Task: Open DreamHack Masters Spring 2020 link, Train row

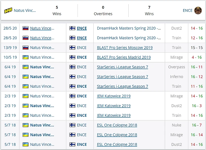Action: [x=129, y=38]
